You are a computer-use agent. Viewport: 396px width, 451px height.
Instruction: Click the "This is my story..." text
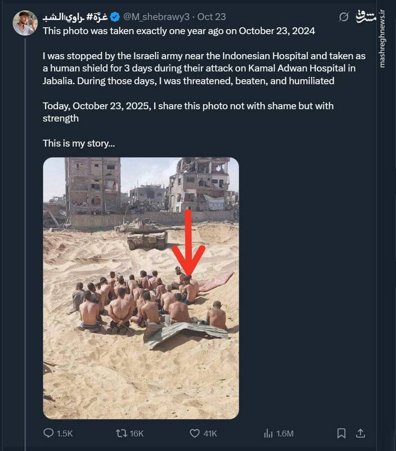click(79, 143)
